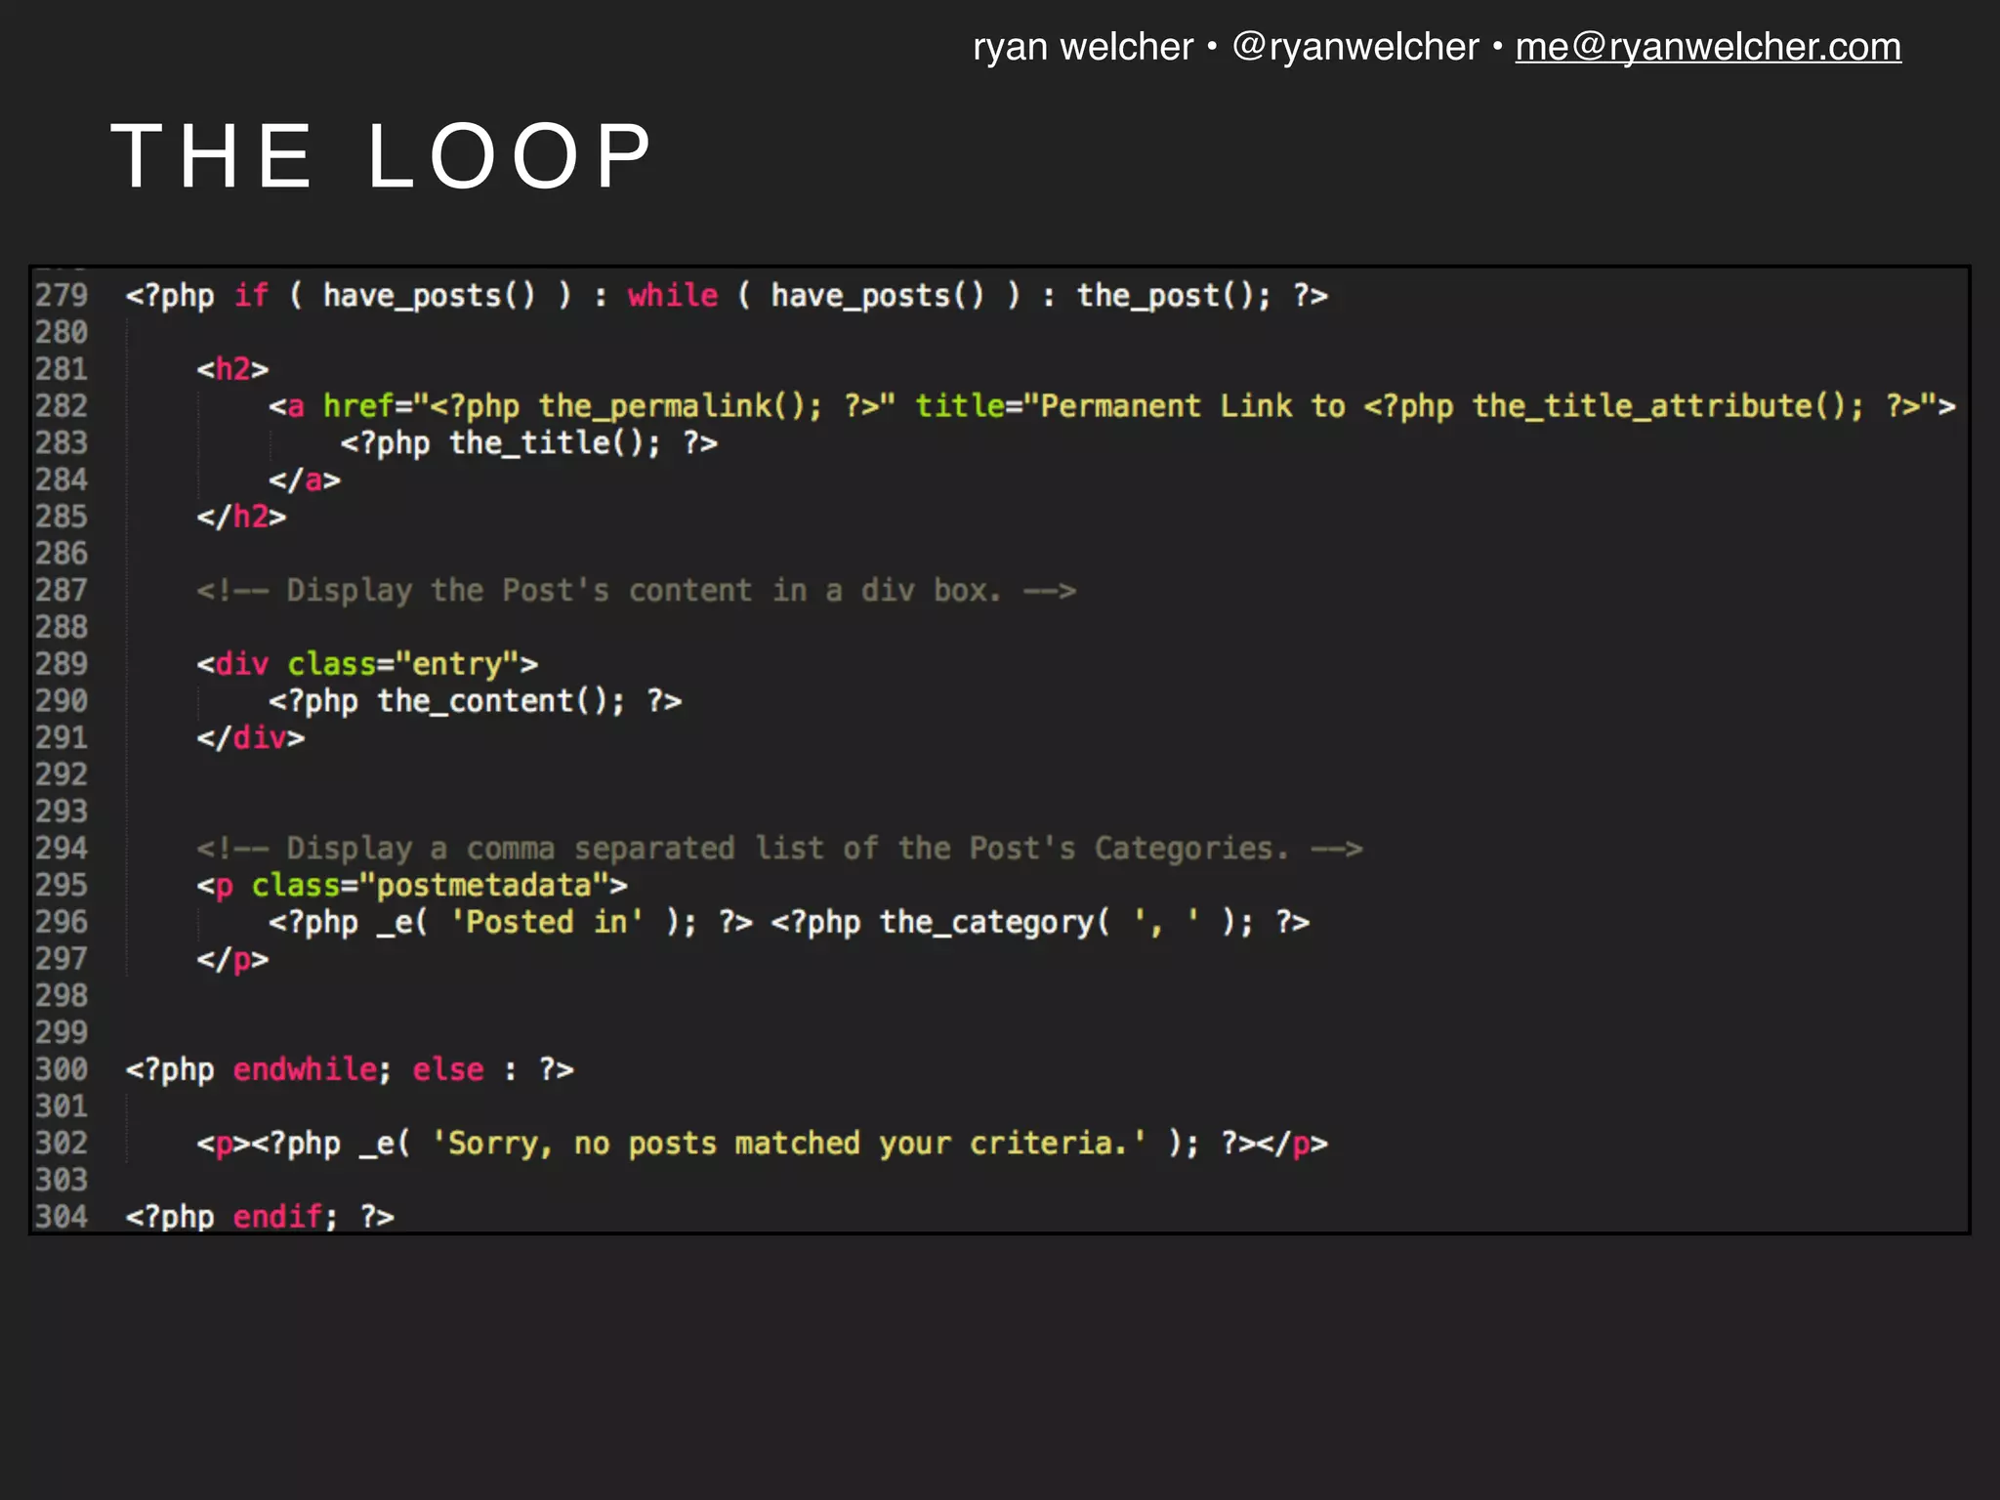Click the the_permalink() anchor line 282
Screen dimensions: 2000x1500
coord(1112,406)
